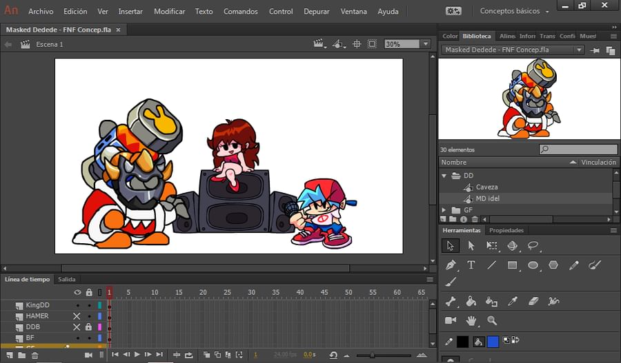Select the Width tool

[553, 301]
